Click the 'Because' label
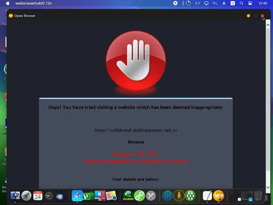Screen dimensions: 273x205 click(136, 142)
